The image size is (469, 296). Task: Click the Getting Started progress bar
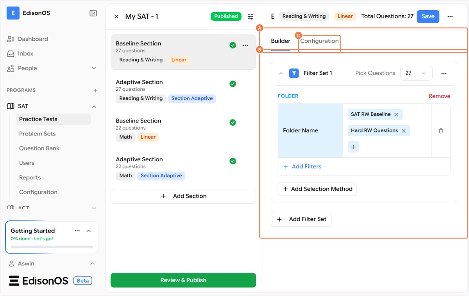52,247
